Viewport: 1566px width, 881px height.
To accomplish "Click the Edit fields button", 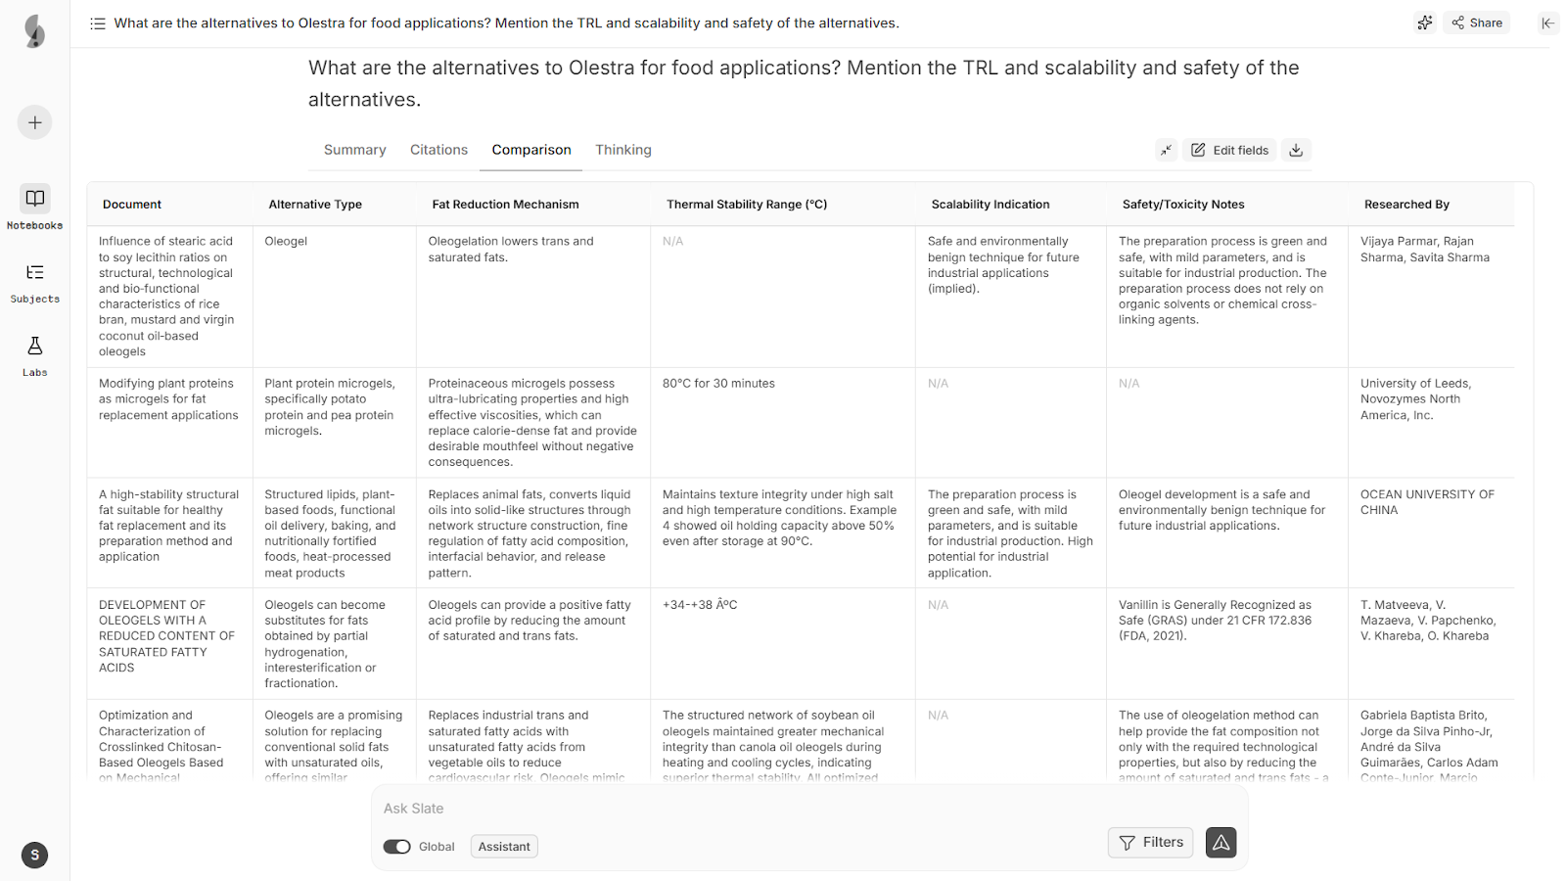I will pos(1229,150).
